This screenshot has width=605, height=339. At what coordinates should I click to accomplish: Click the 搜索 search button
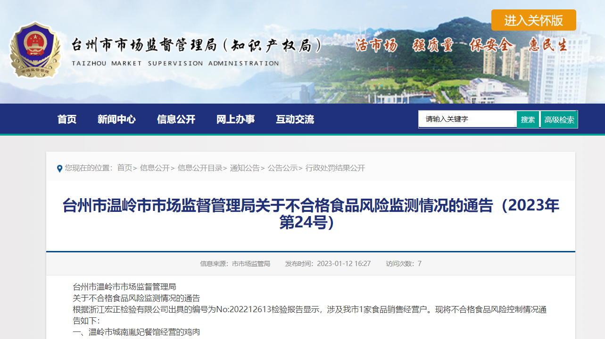click(528, 120)
